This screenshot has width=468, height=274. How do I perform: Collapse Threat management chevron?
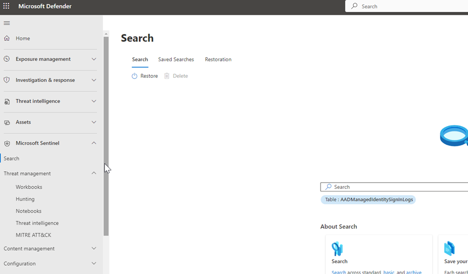tap(93, 173)
